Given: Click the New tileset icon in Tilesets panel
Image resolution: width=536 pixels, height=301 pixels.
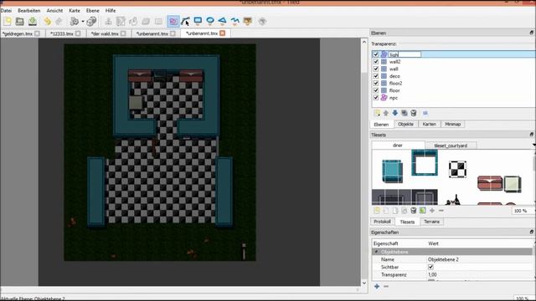Looking at the screenshot, I should [377, 211].
